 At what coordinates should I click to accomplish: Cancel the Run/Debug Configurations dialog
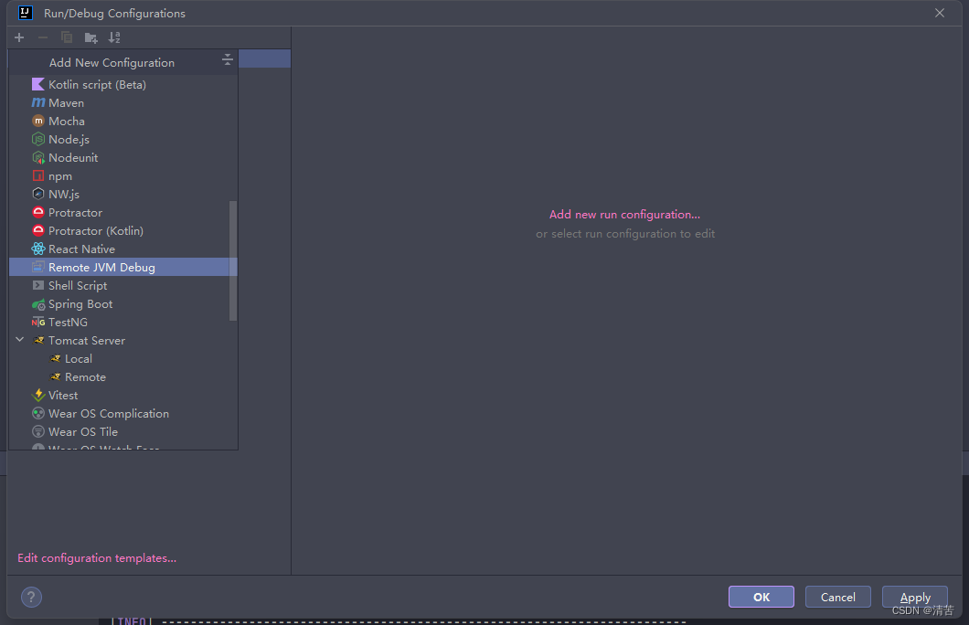pos(837,596)
